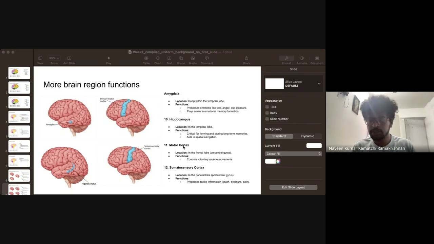The width and height of the screenshot is (434, 244).
Task: Click the Amygdala heading text
Action: [x=172, y=94]
